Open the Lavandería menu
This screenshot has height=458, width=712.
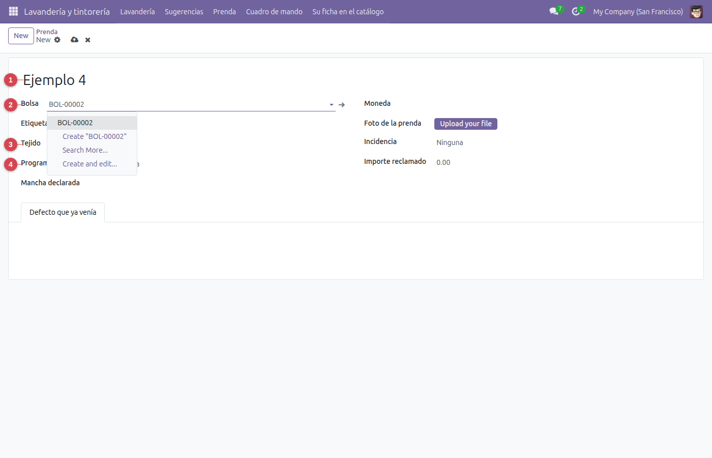click(x=137, y=11)
